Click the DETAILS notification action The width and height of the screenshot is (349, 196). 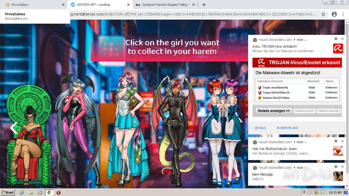260,128
